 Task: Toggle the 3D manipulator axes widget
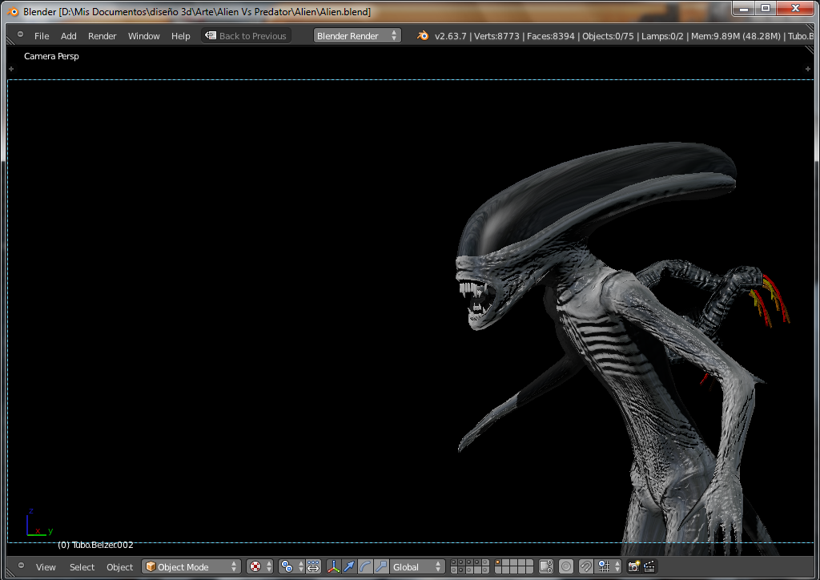point(334,567)
